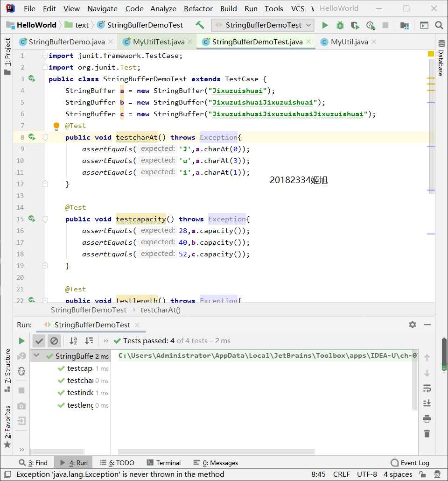Fold the import block at line 1
Viewport: 448px width, 481px height.
click(45, 56)
